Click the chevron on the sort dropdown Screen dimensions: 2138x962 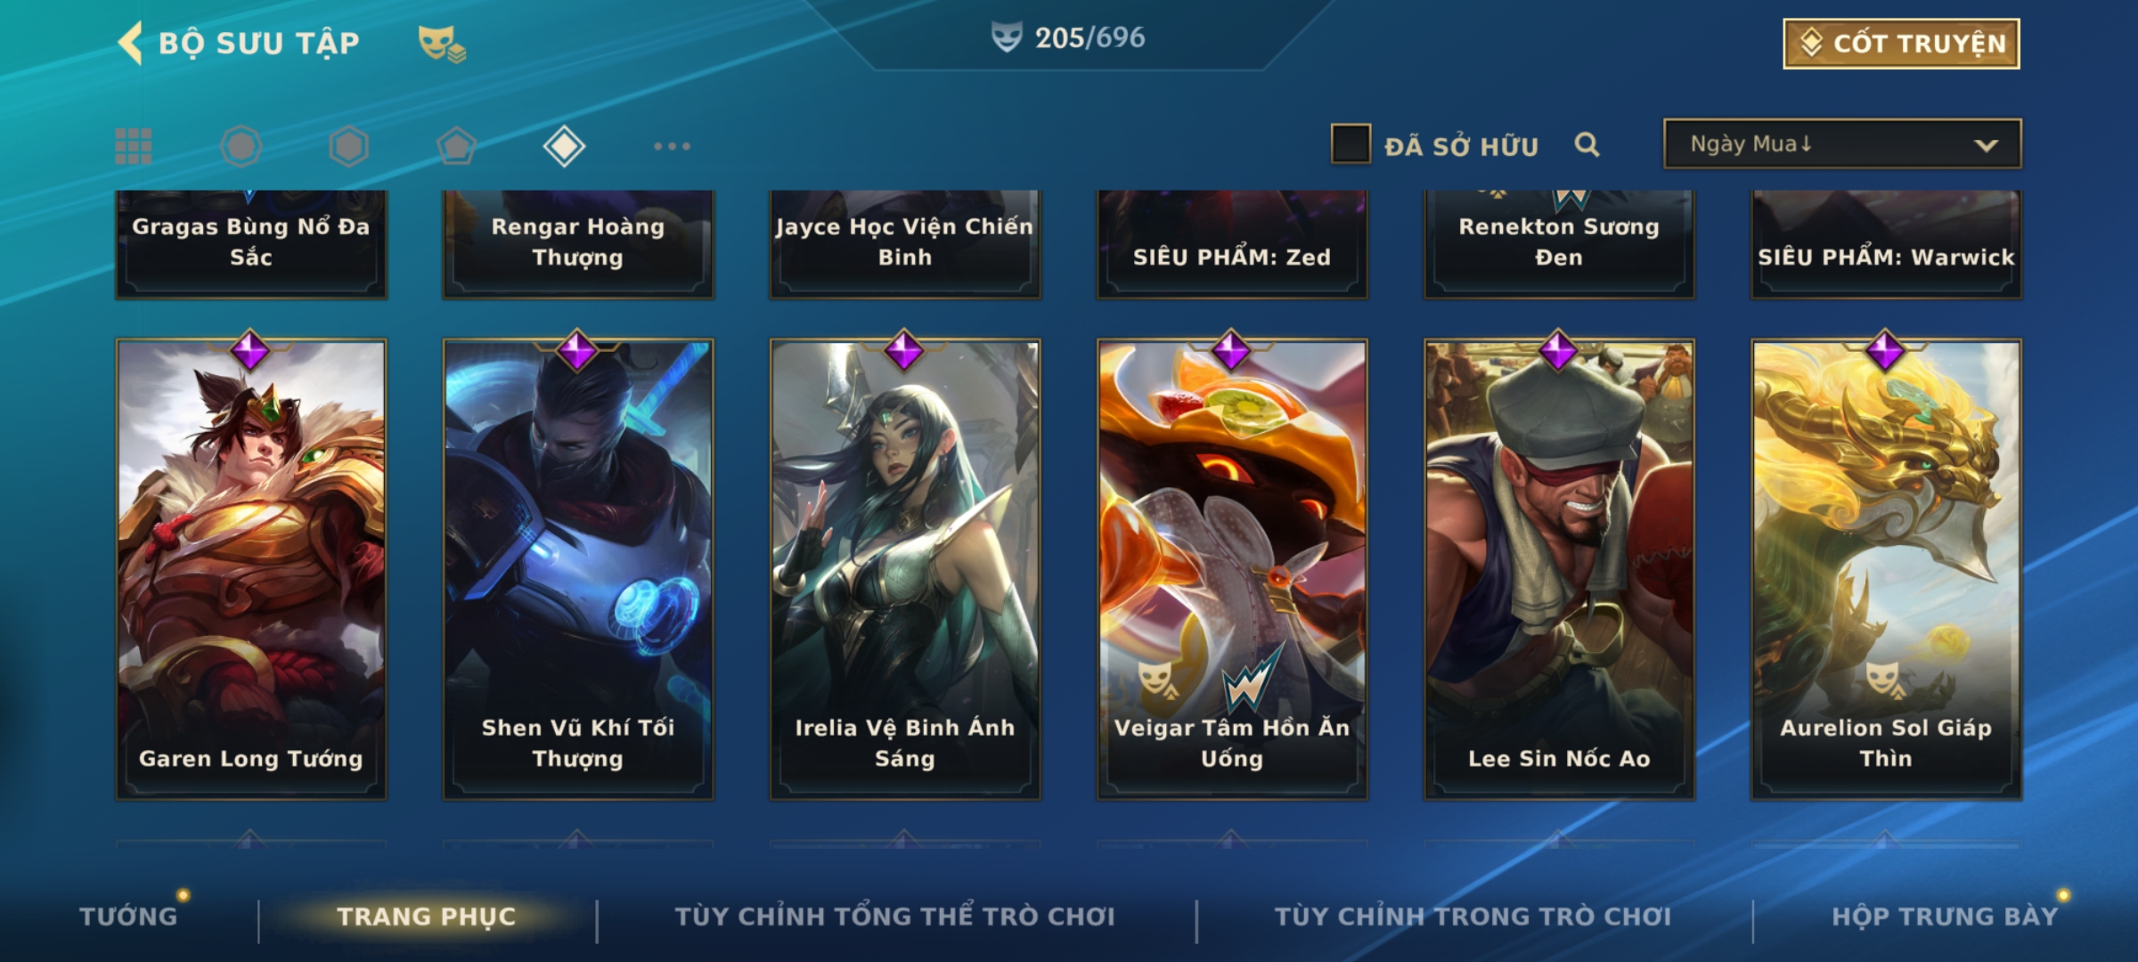[1986, 145]
